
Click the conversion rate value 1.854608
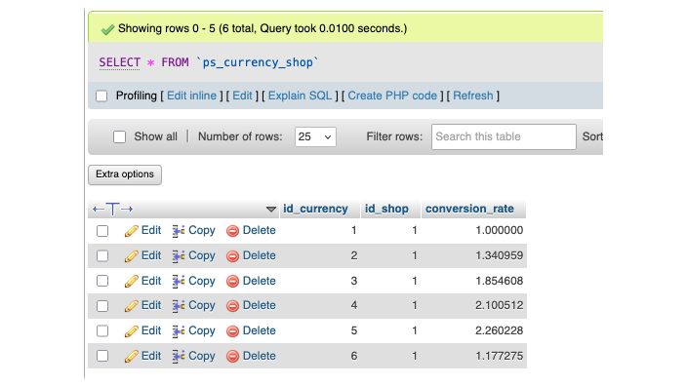[499, 281]
